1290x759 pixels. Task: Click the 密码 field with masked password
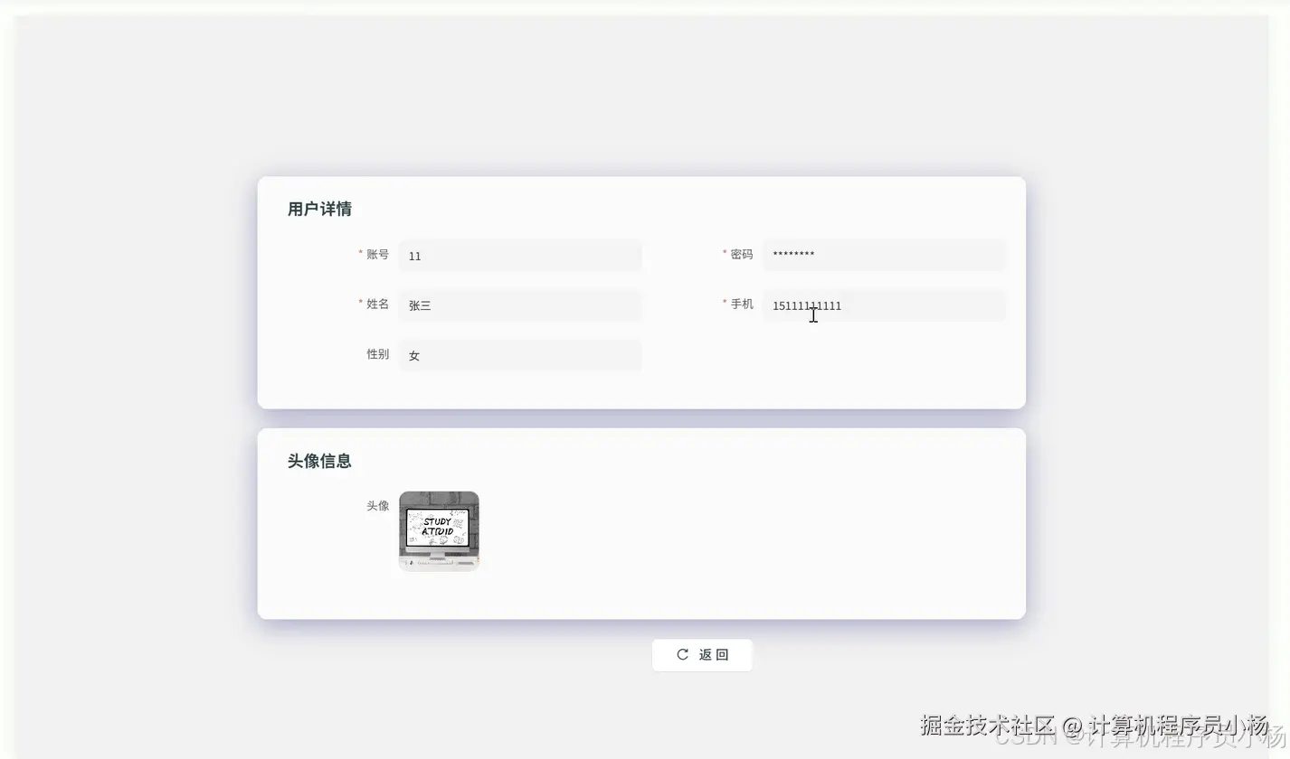(x=884, y=255)
